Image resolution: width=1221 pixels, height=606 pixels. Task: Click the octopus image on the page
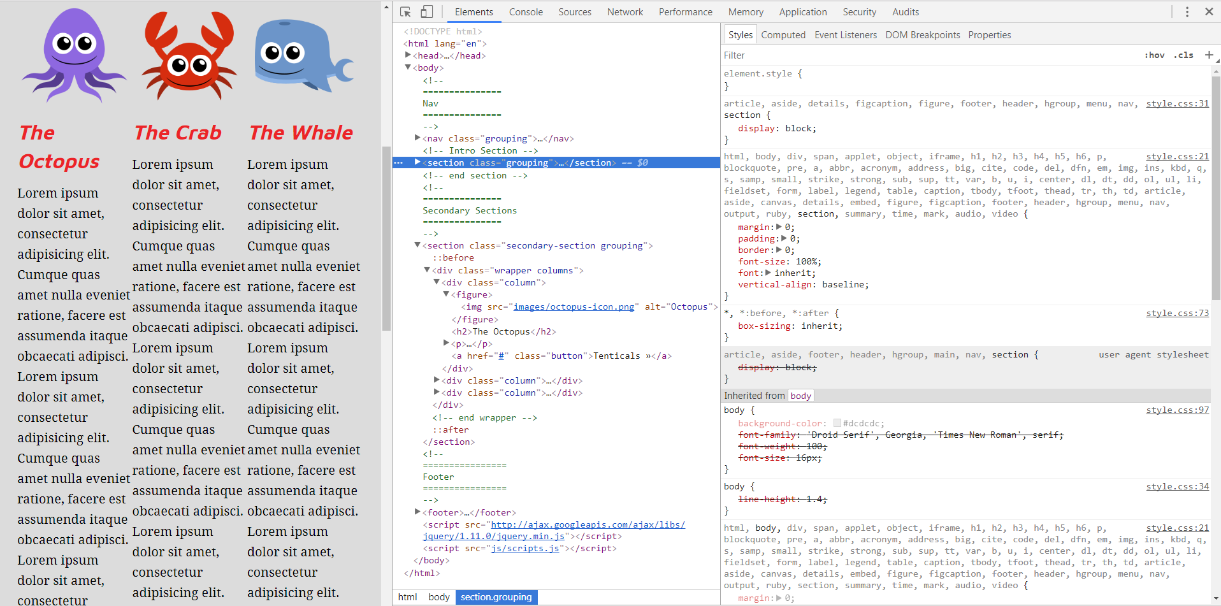click(x=74, y=56)
